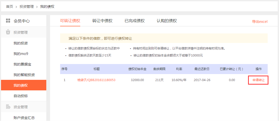Click the 初始本金余额须大于或等于10000元 condition text
Image resolution: width=279 pixels, height=121 pixels.
[x=168, y=55]
